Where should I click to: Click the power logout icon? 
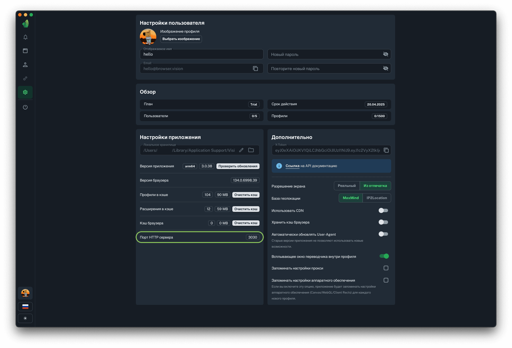(x=25, y=107)
